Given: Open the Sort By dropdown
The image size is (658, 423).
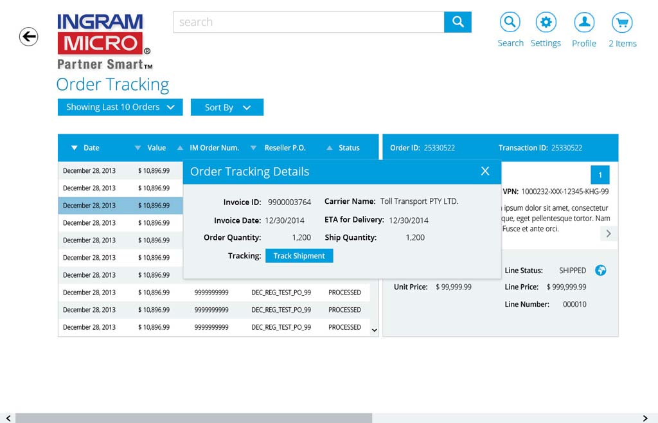Looking at the screenshot, I should [227, 107].
